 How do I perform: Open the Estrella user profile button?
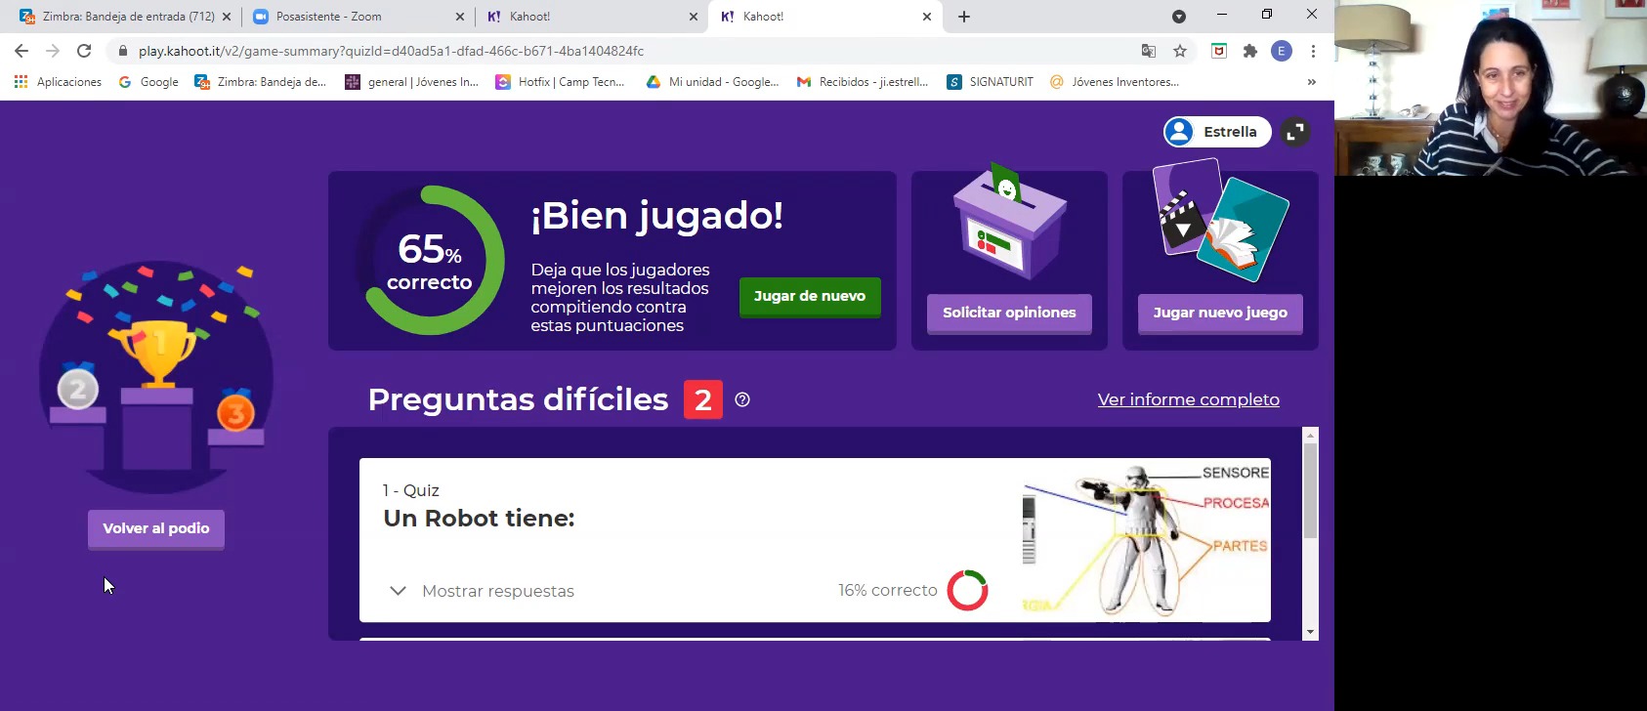click(1216, 132)
